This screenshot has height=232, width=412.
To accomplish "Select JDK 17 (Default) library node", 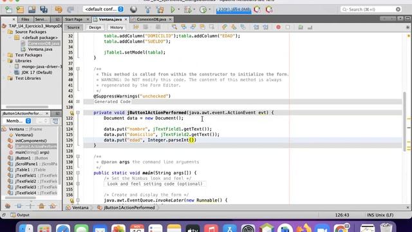I will [x=37, y=72].
